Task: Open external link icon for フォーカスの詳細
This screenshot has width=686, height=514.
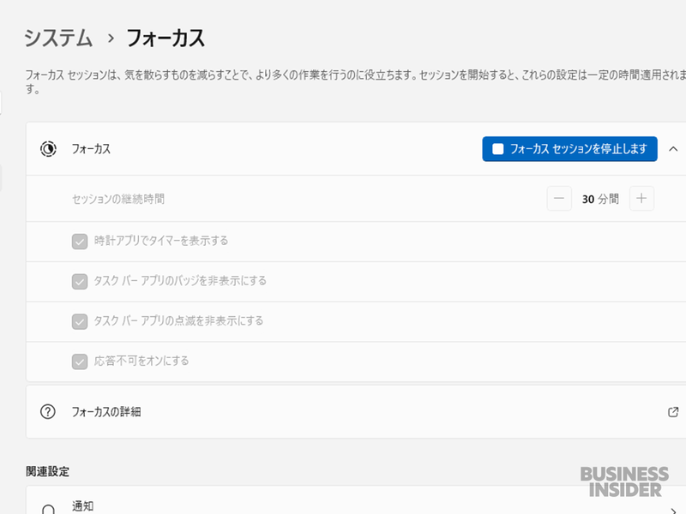Action: [673, 412]
